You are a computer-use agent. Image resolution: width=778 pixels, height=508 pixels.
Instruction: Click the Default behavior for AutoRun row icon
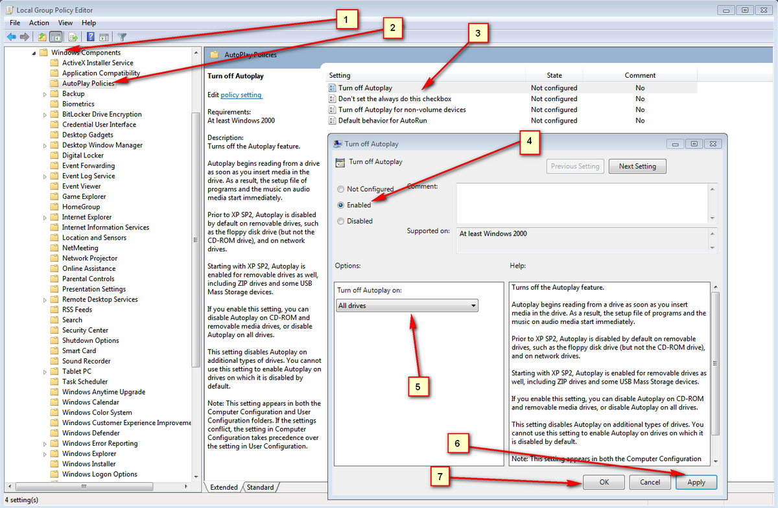(x=333, y=121)
